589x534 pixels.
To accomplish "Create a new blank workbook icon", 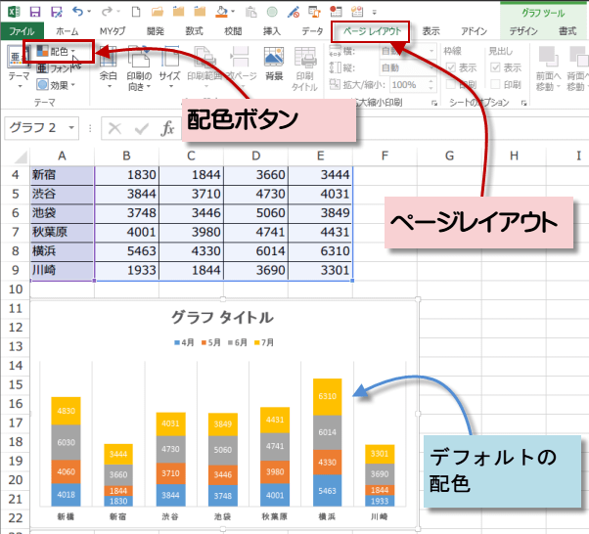I will pyautogui.click(x=136, y=12).
